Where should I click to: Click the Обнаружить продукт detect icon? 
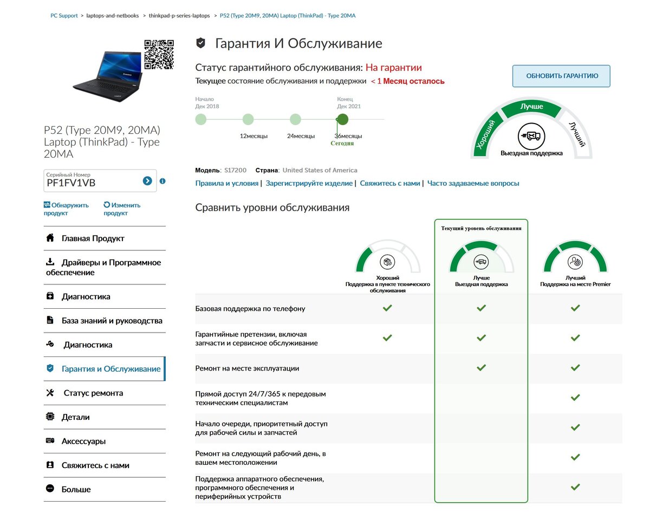point(47,205)
